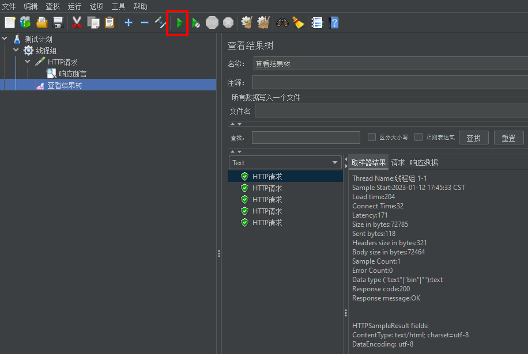Screen dimensions: 528x354
Task: Focus the 注释 comment field
Action: coord(390,82)
